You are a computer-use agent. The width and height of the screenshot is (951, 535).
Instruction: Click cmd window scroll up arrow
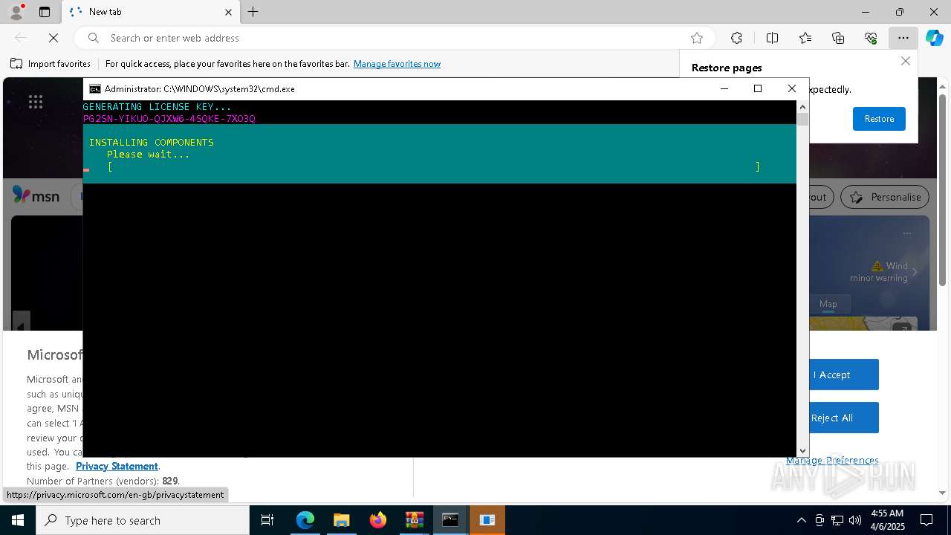[x=802, y=106]
